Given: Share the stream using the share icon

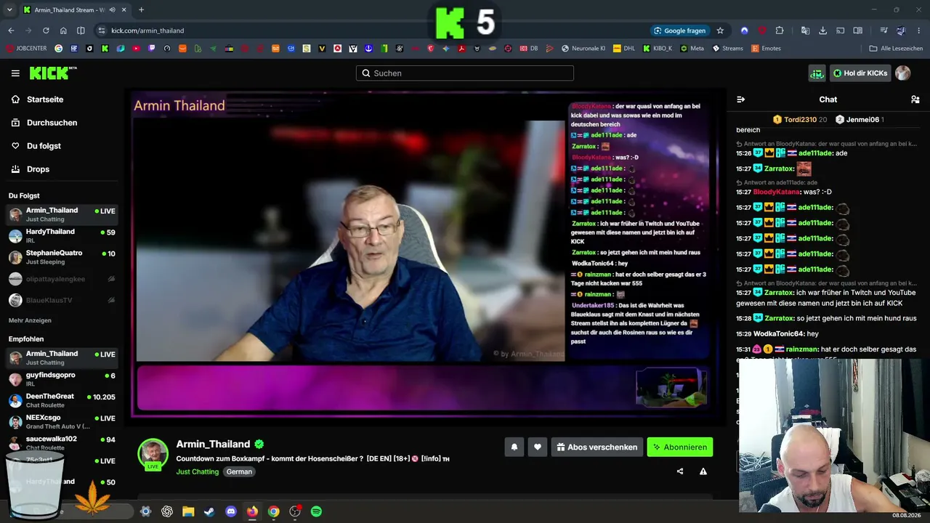Looking at the screenshot, I should [x=680, y=471].
